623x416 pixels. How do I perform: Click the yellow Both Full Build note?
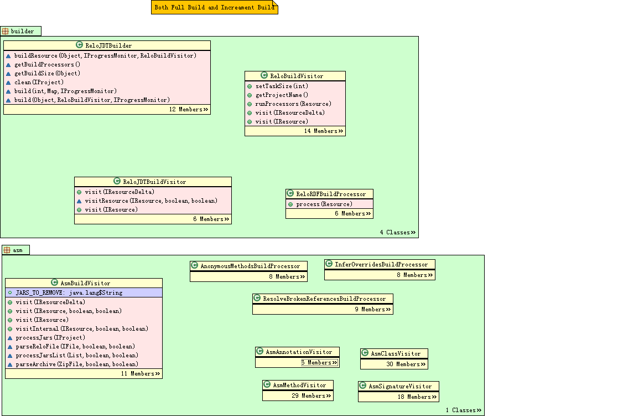click(215, 7)
